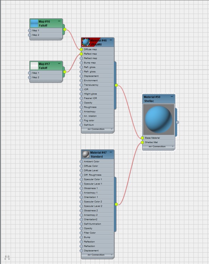Click the Material #47 output socket

pyautogui.click(x=116, y=205)
